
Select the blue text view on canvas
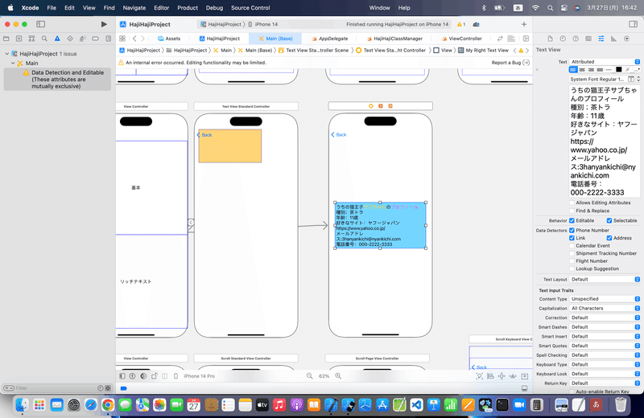[x=380, y=225]
